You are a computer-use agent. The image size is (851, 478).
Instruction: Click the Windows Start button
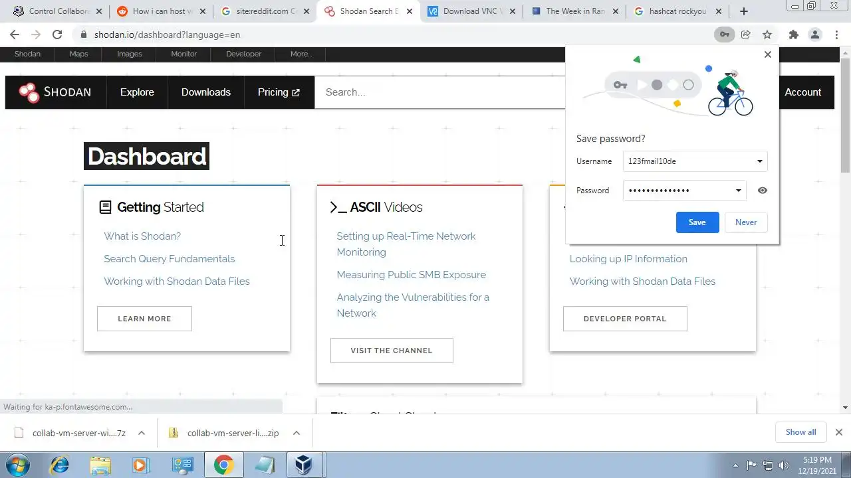[x=17, y=465]
